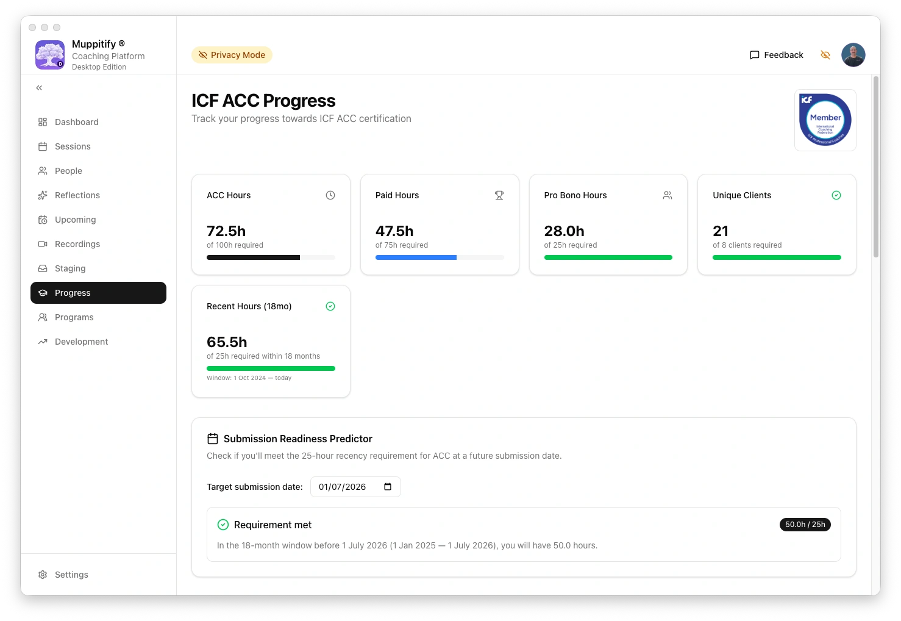The height and width of the screenshot is (621, 901).
Task: Click the people icon on Pro Bono Hours card
Action: (x=668, y=195)
